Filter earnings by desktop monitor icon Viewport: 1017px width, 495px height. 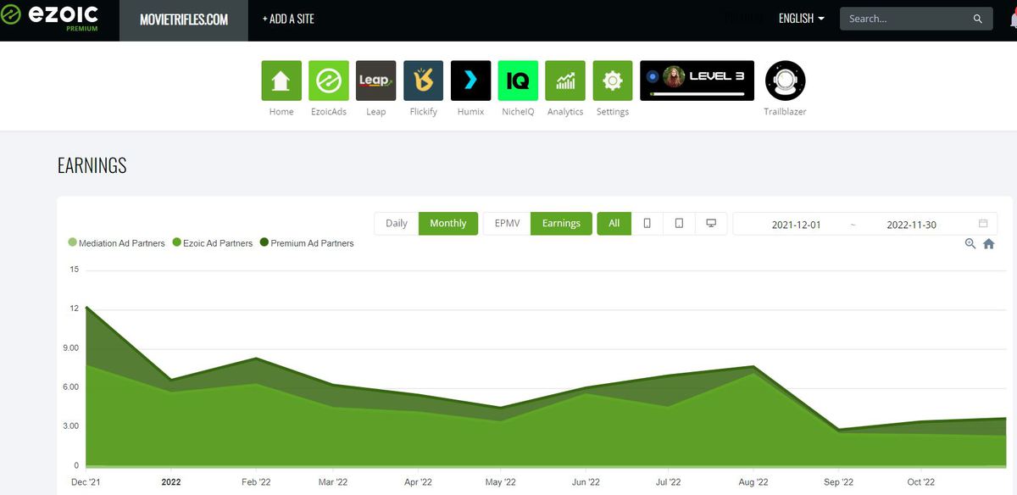[711, 224]
